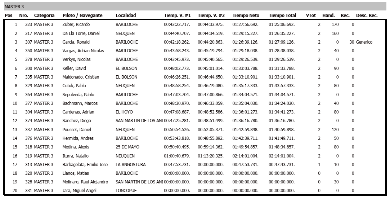Screen dimensions: 390x200
Task: Click the LONCOPUE locality in the last row
Action: [126, 191]
